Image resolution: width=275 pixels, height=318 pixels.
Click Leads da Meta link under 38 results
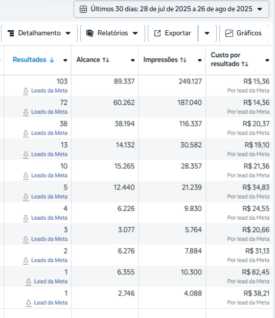[x=49, y=133]
